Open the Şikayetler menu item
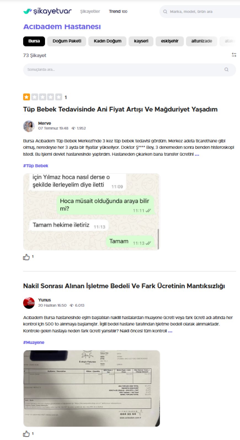Image resolution: width=240 pixels, height=440 pixels. (90, 12)
